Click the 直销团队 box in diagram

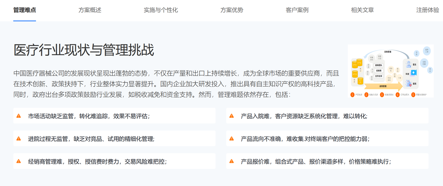(379, 65)
